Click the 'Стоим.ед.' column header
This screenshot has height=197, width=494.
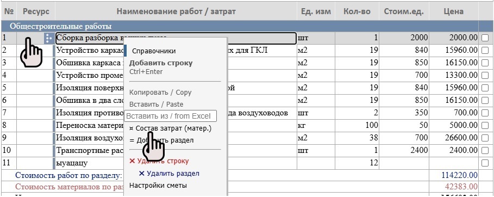404,11
